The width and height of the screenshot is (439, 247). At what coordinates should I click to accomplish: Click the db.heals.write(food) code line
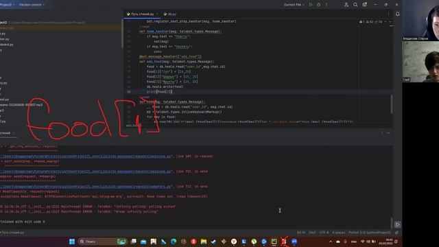pyautogui.click(x=165, y=86)
